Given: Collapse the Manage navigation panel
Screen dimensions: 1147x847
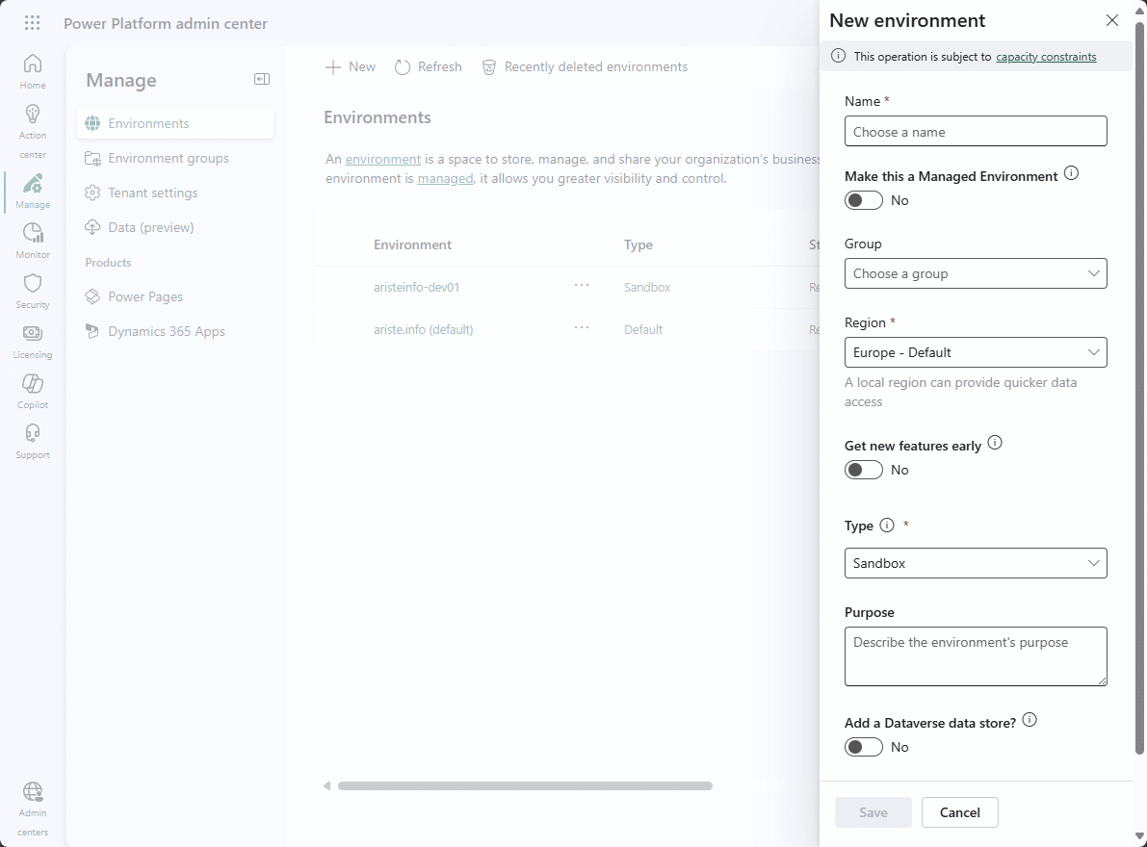Looking at the screenshot, I should (261, 80).
